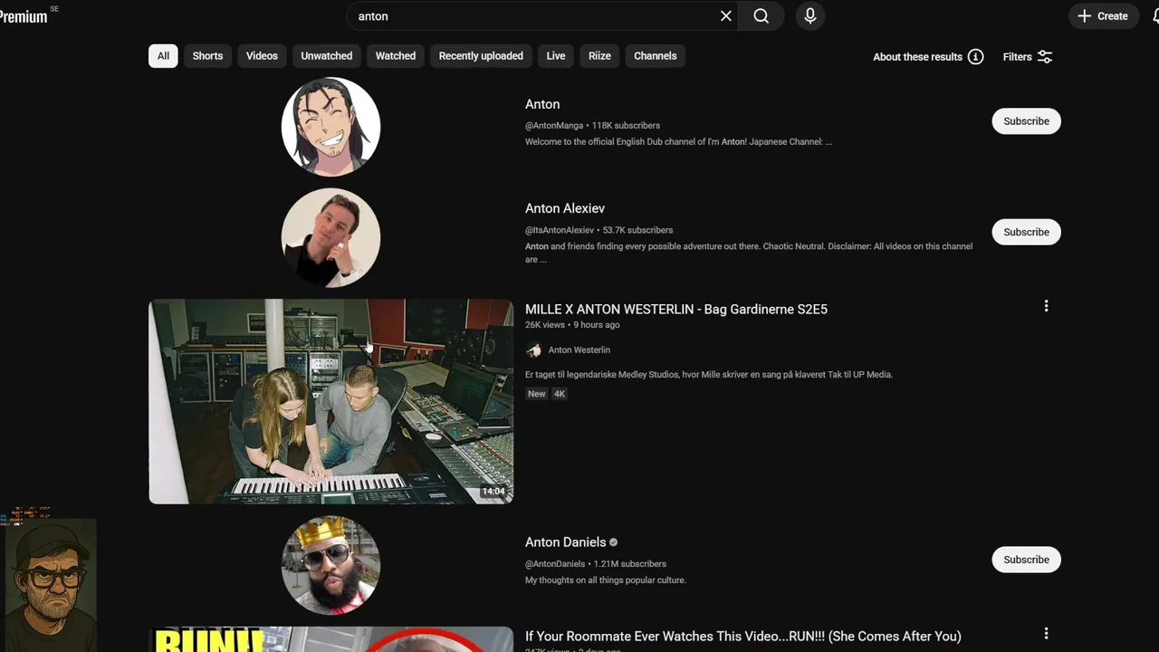Viewport: 1159px width, 652px height.
Task: Click the @ItsAntonAlexiev handle text
Action: pos(560,230)
